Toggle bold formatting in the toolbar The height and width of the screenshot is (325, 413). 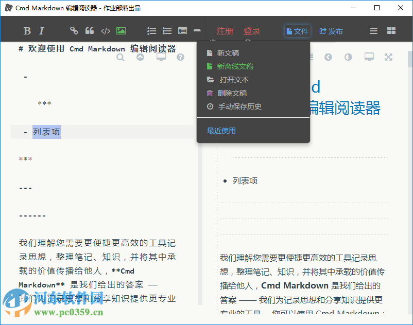[x=27, y=31]
